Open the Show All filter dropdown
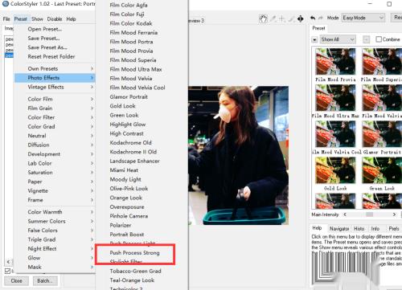 tap(338, 39)
